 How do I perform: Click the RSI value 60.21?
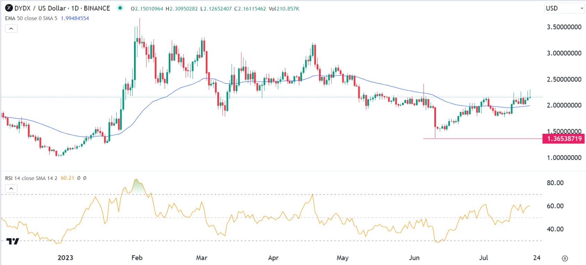(x=67, y=178)
